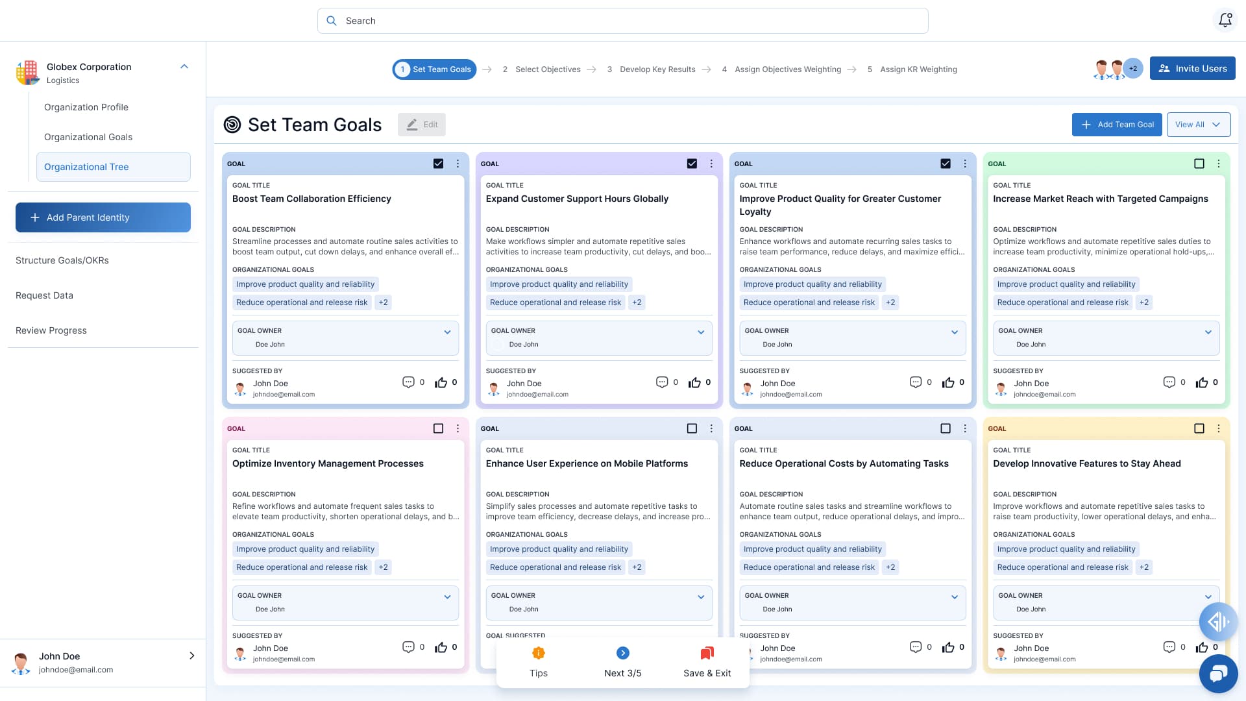Viewport: 1246px width, 701px height.
Task: Expand Goal Owner dropdown on Boost Team card
Action: [447, 332]
